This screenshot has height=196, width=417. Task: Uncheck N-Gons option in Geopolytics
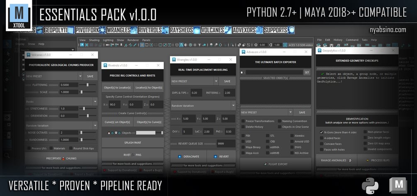click(322, 132)
